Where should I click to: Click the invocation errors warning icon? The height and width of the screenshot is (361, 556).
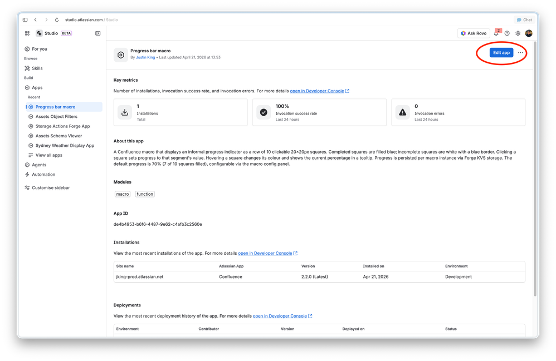[x=402, y=112]
